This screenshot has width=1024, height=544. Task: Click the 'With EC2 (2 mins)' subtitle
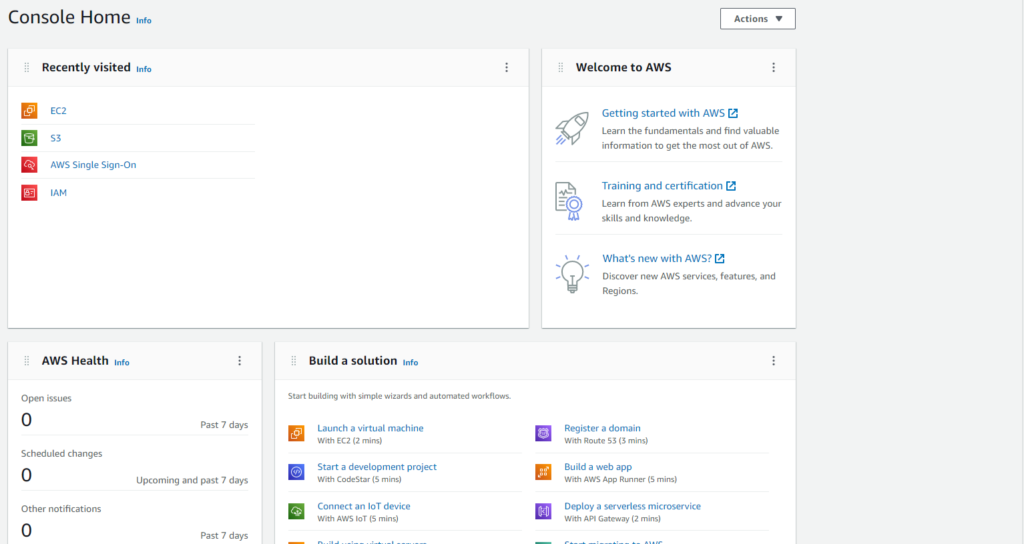pyautogui.click(x=350, y=441)
